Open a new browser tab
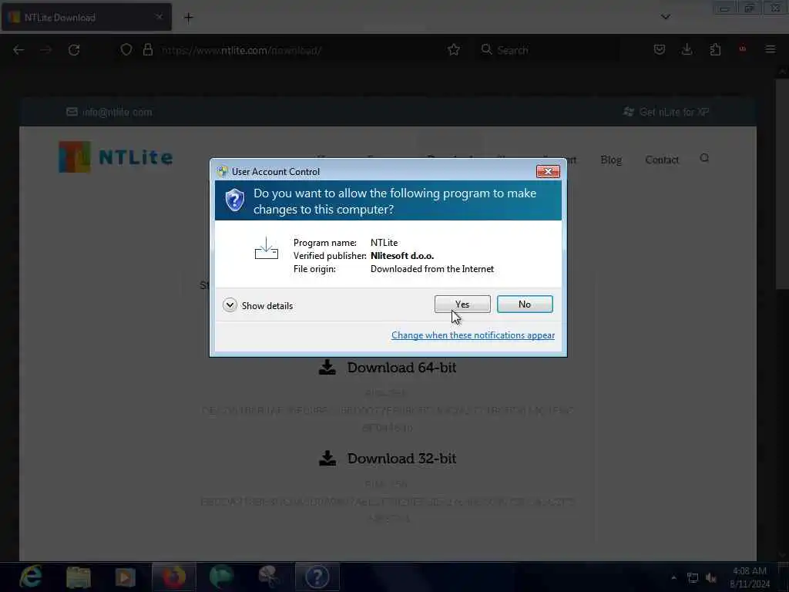The image size is (789, 592). [x=188, y=18]
